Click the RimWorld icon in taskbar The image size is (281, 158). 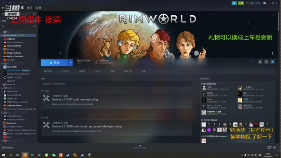pos(90,155)
